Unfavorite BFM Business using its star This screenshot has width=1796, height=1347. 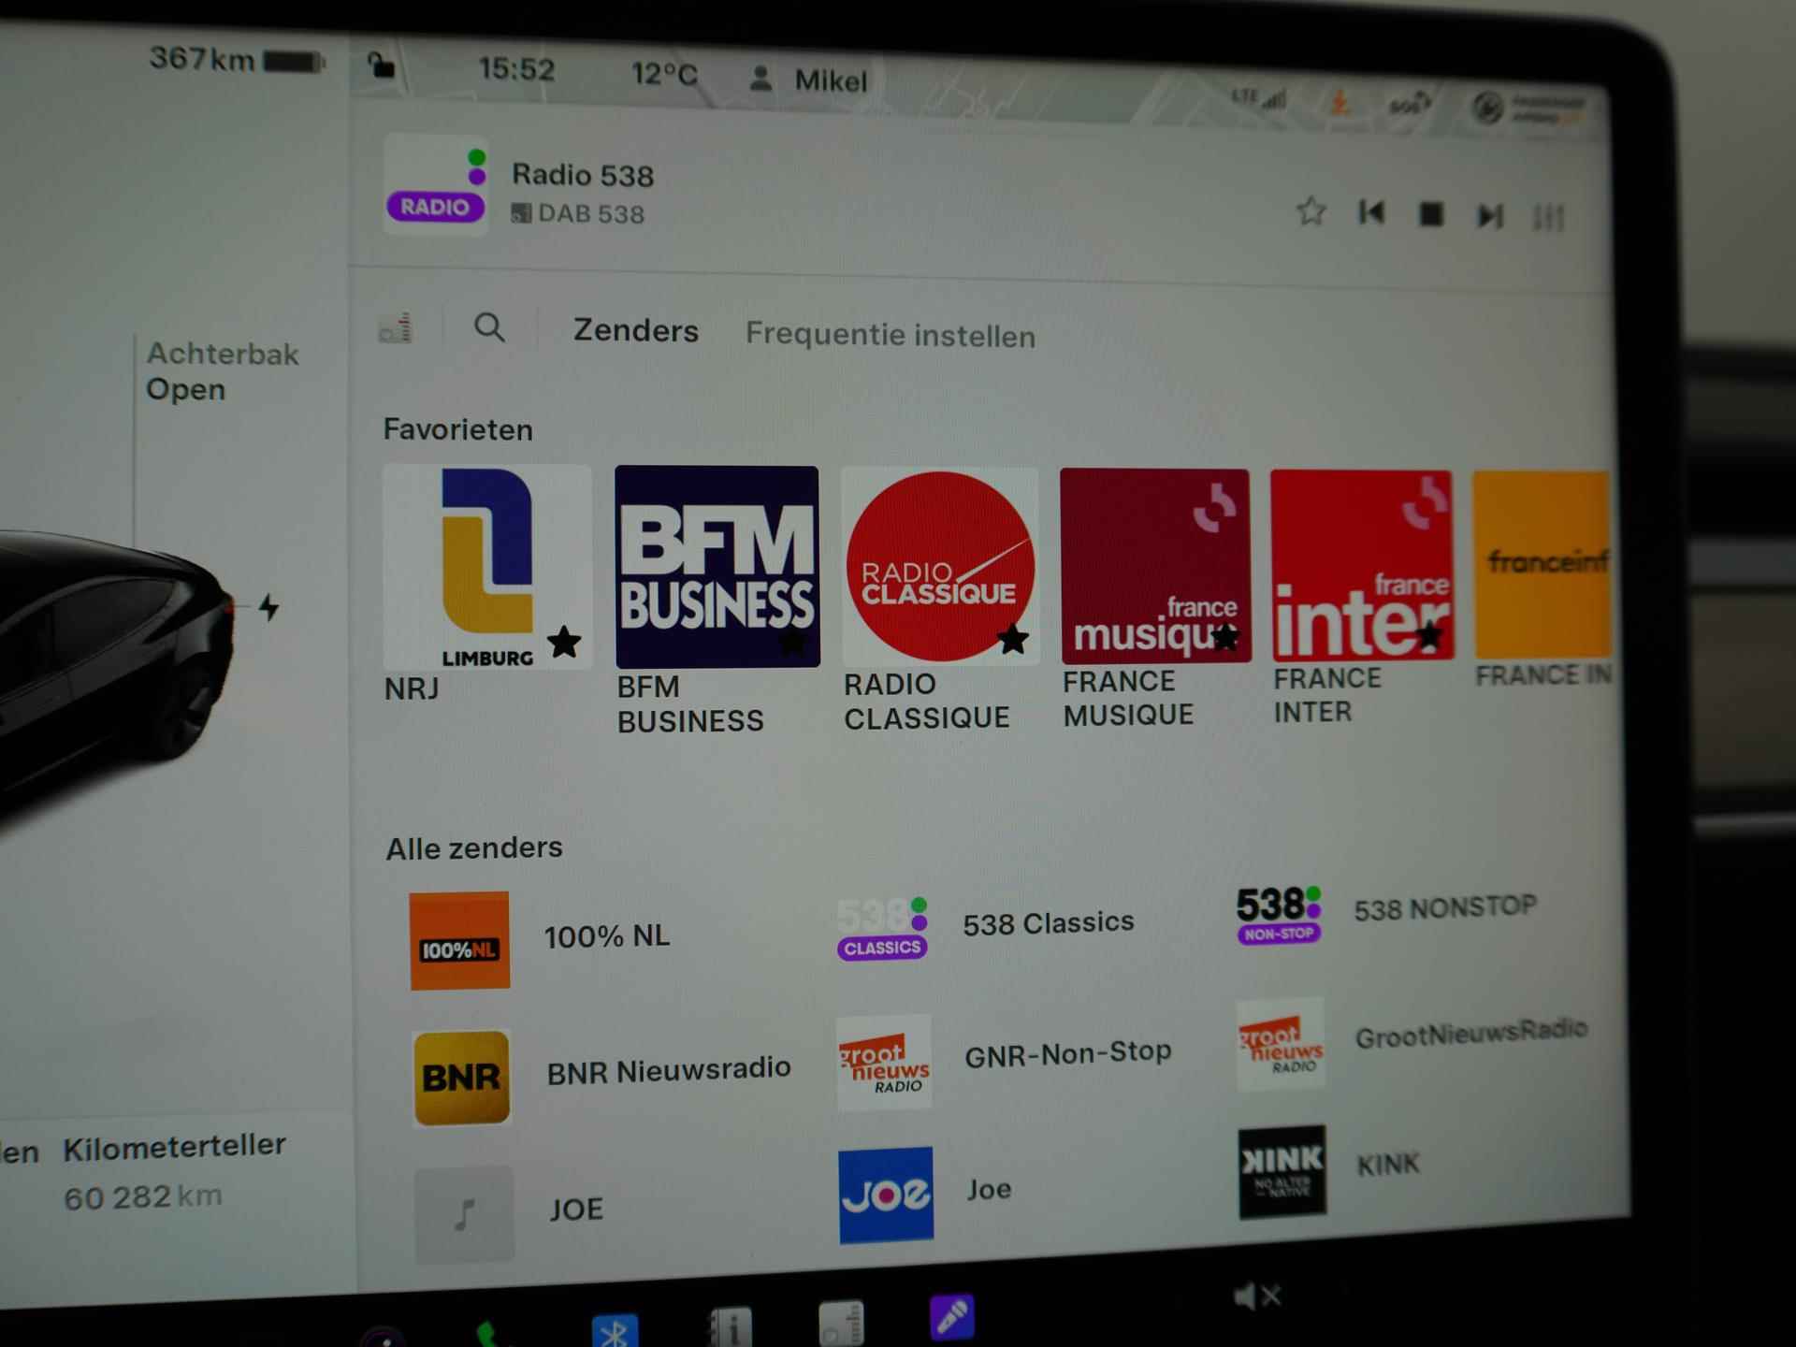pos(792,642)
